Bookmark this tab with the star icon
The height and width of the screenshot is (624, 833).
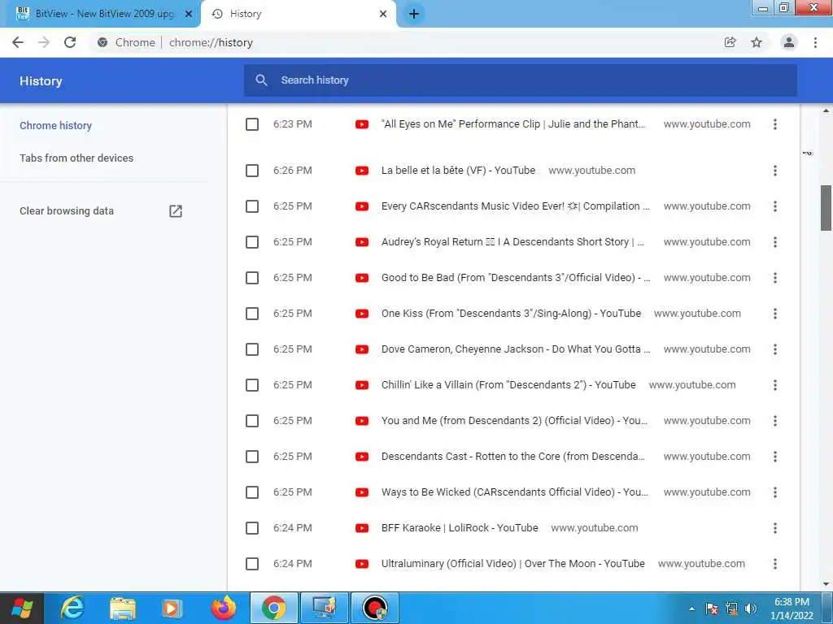point(757,42)
